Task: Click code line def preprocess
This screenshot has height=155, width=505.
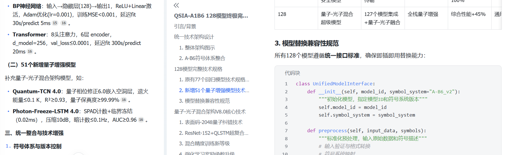Action: [367, 131]
